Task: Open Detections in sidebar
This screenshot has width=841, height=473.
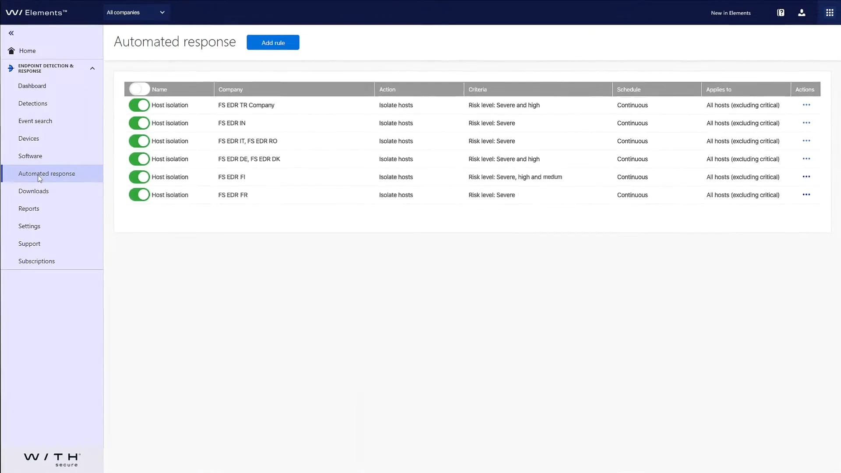Action: tap(33, 103)
